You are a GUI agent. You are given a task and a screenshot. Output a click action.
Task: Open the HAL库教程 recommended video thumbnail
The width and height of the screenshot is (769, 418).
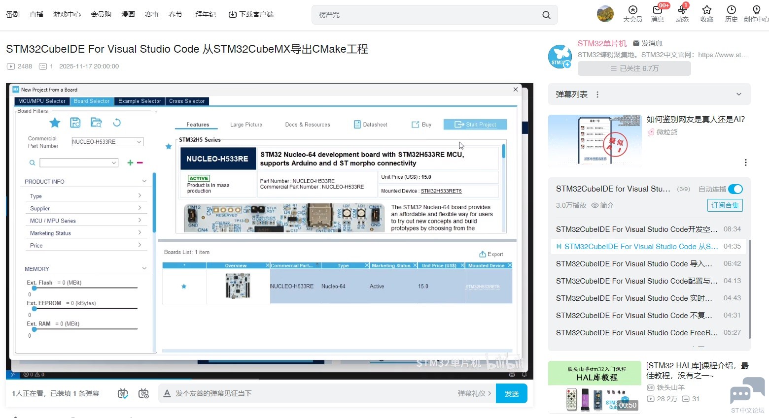[x=594, y=387]
